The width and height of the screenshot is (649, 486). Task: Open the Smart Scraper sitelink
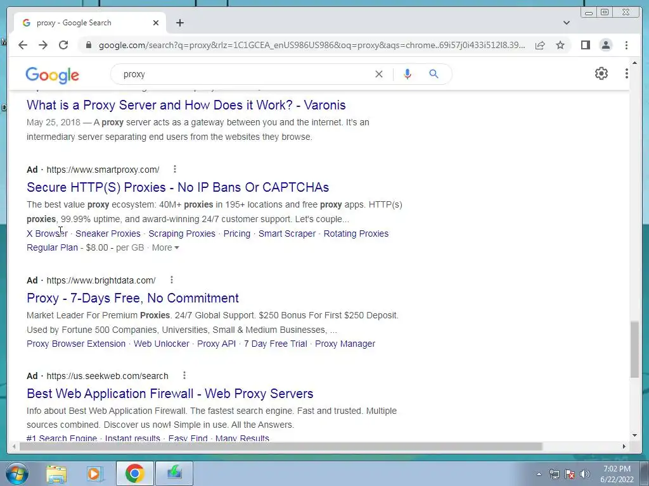coord(287,234)
